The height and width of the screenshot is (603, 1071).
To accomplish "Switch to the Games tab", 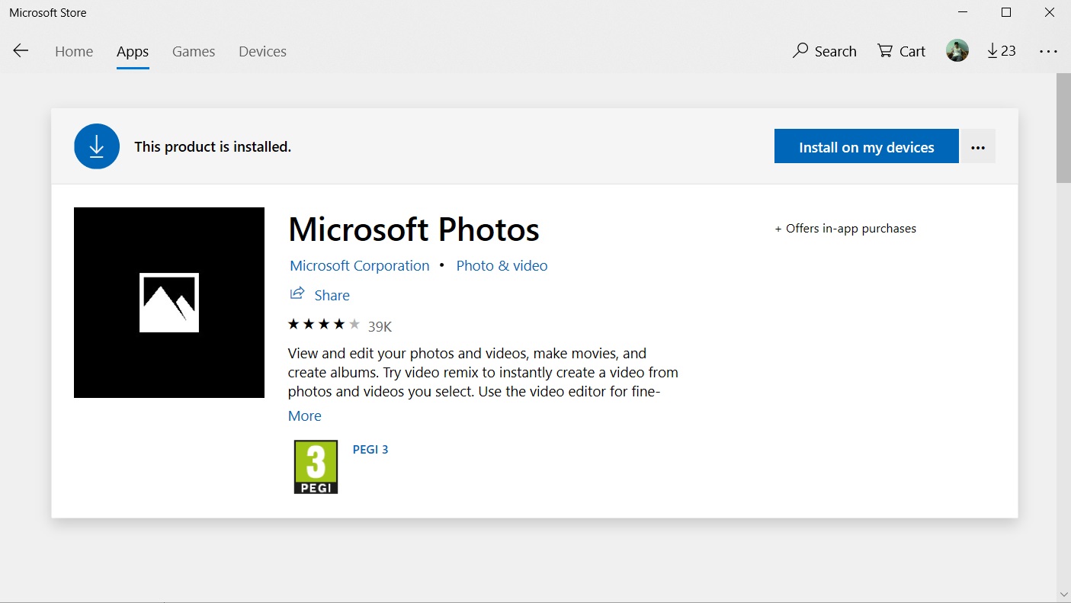I will click(194, 51).
